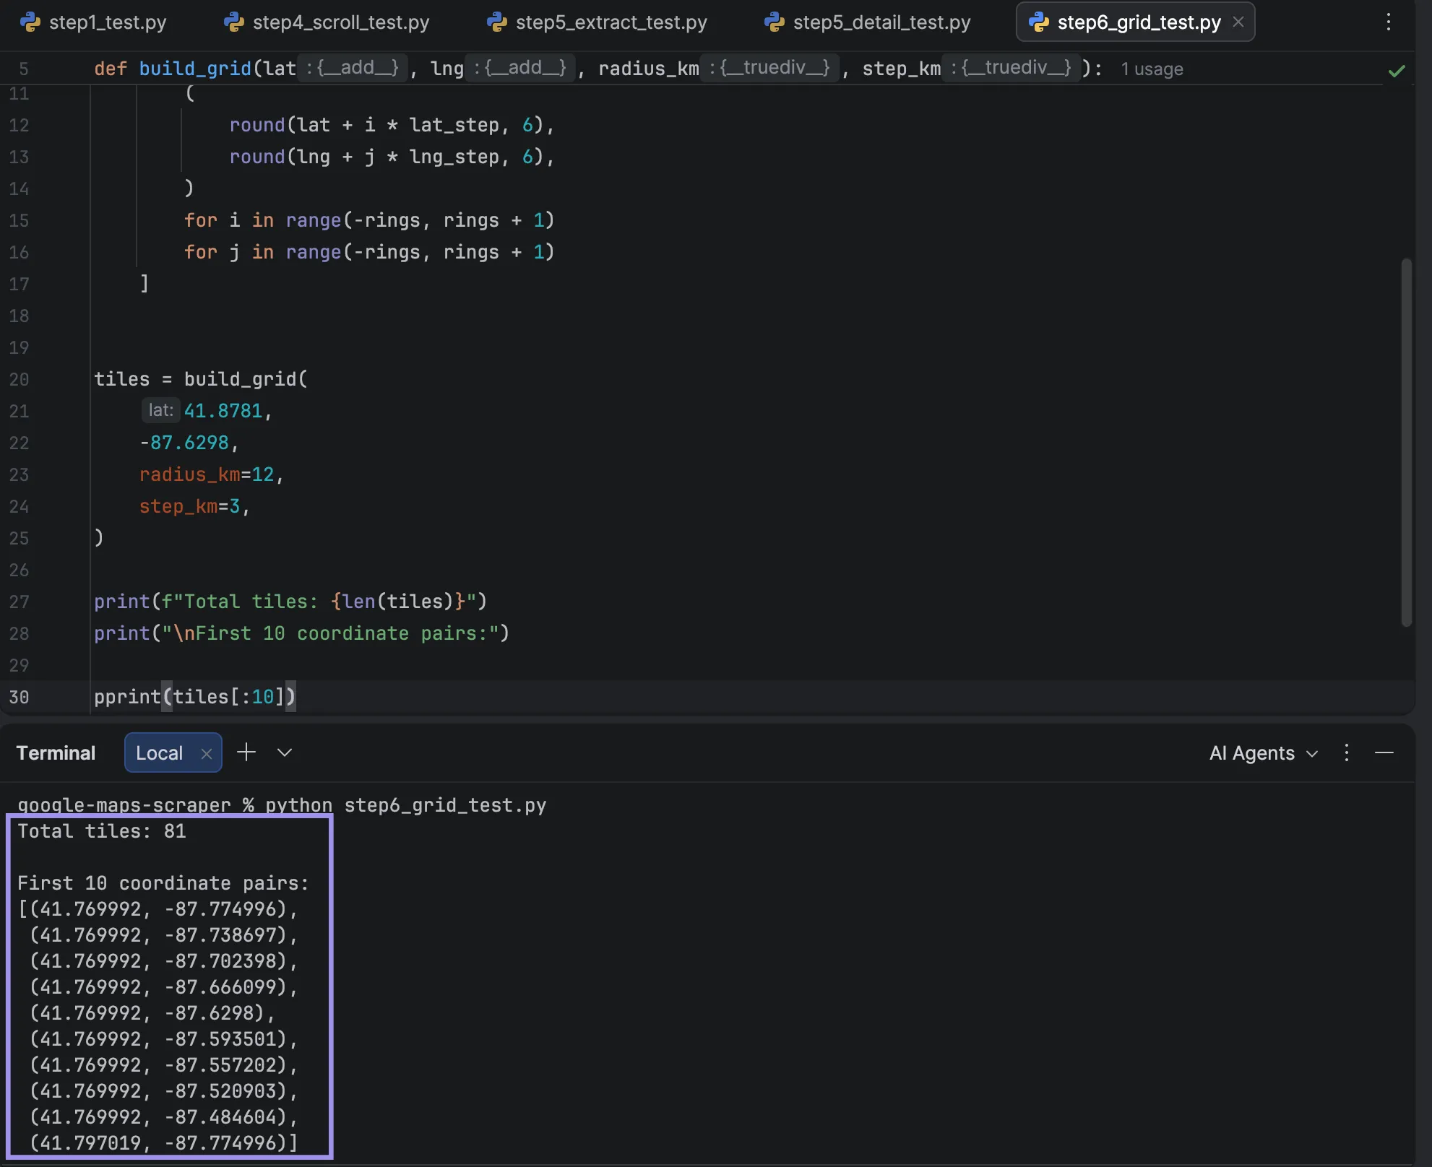
Task: Click the {__truediv__} hint after radius_km
Action: point(770,68)
